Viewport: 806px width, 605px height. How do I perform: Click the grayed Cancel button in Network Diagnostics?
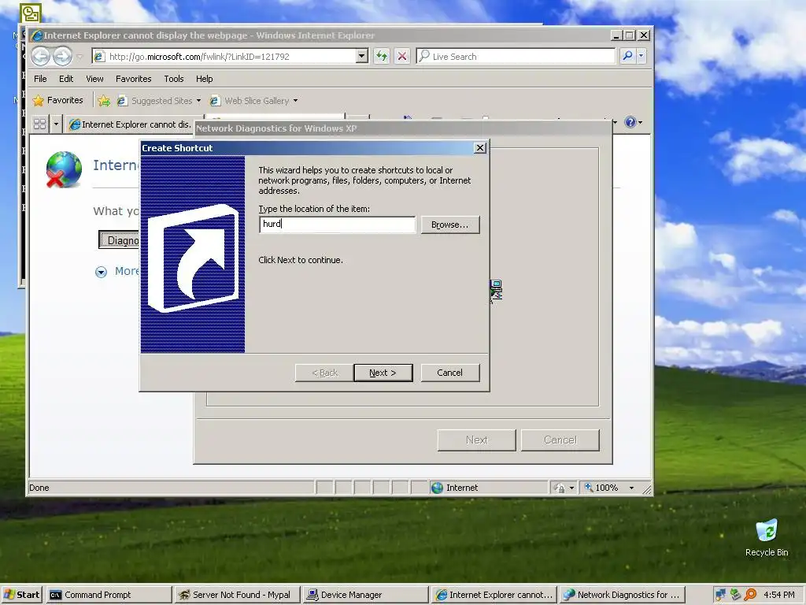pos(560,440)
